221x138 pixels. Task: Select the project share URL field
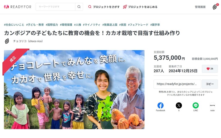tap(177, 84)
